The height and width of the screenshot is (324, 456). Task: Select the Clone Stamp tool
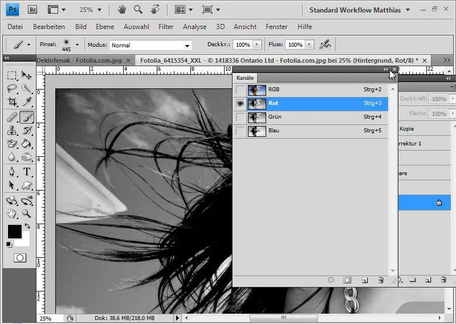pos(11,131)
